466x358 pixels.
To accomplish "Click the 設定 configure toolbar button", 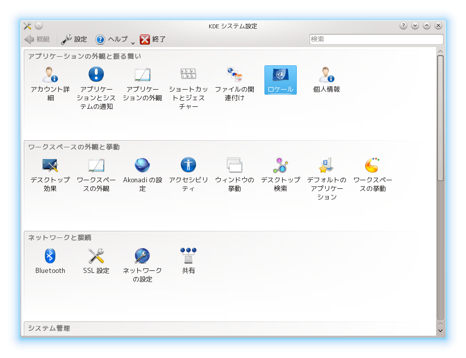I will [74, 39].
